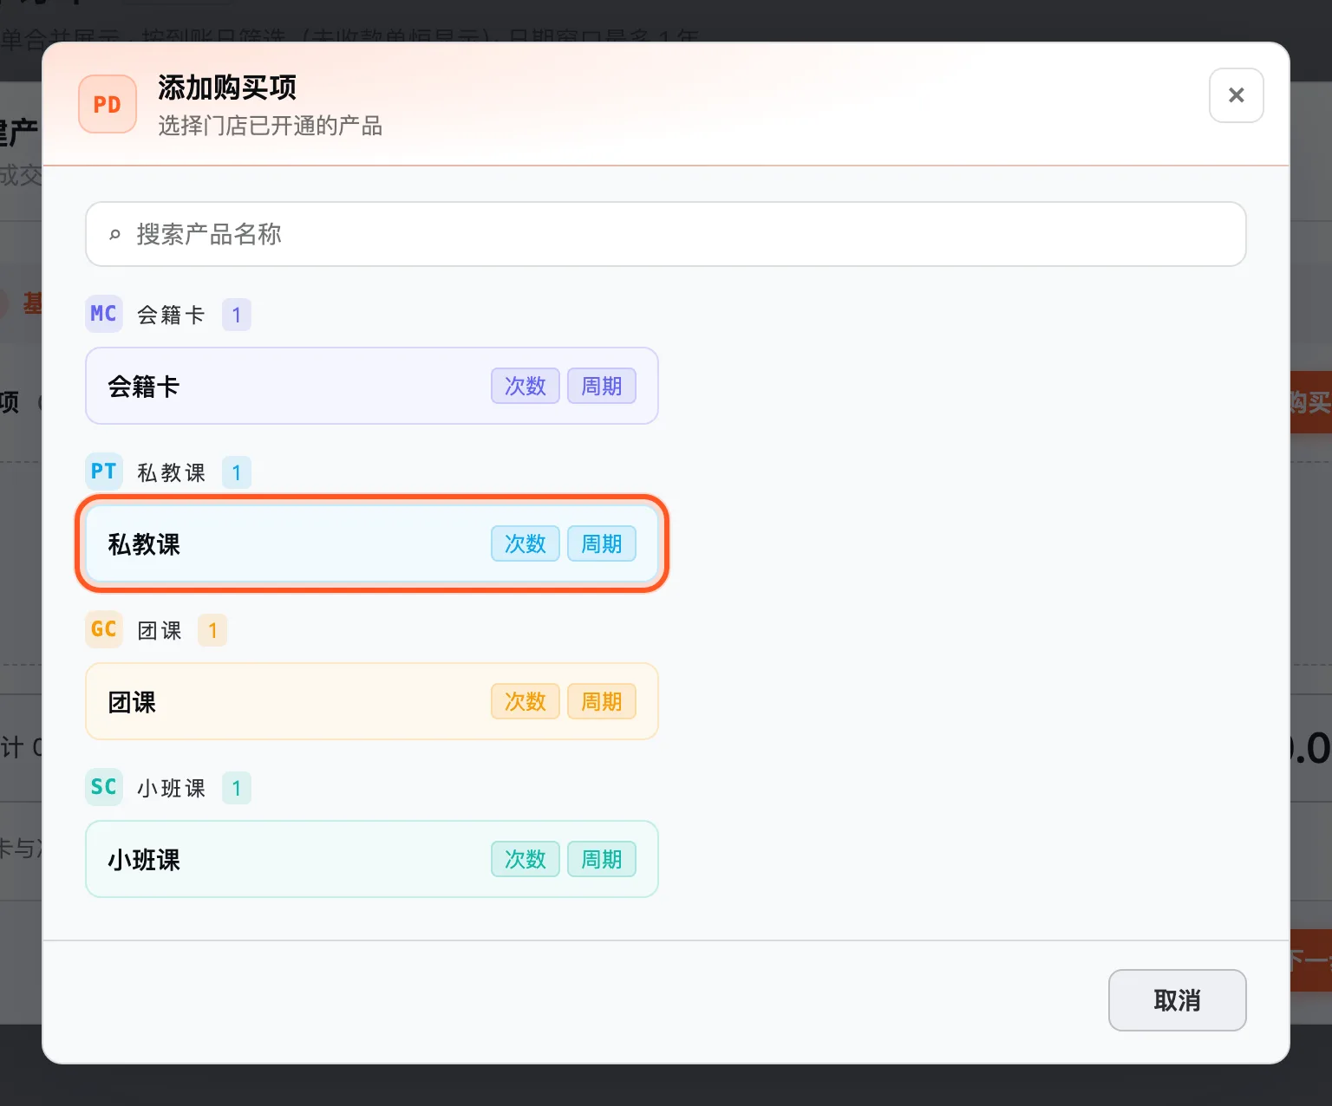Click the search magnifier icon
1332x1106 pixels.
coord(114,235)
